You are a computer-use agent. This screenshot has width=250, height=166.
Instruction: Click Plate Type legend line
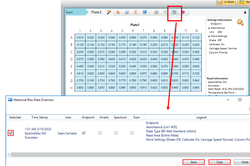[x=171, y=131]
